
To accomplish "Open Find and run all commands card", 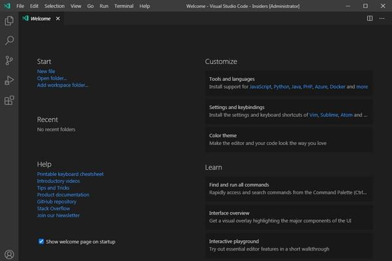I will coord(289,189).
